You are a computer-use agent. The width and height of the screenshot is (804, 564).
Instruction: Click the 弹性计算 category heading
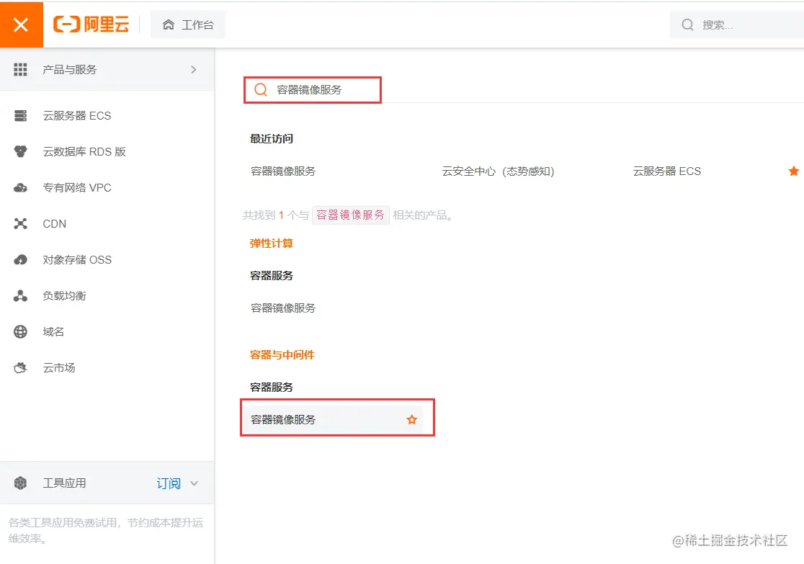coord(272,243)
